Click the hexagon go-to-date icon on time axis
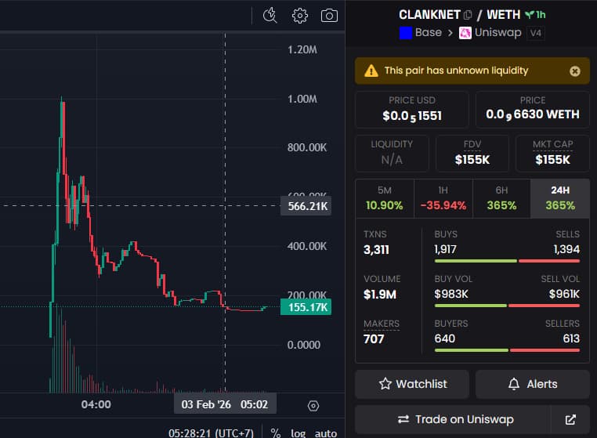This screenshot has width=597, height=438. point(313,406)
